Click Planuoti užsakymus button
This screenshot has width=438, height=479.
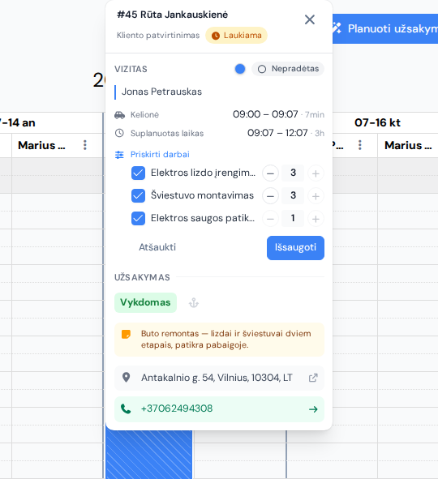(x=385, y=28)
